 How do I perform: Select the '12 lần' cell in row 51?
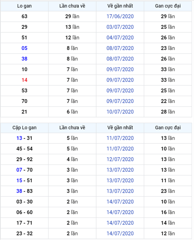coord(72,38)
